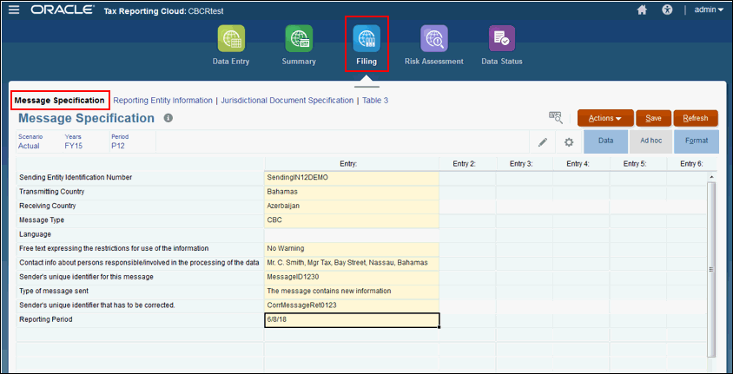The height and width of the screenshot is (374, 733).
Task: Select the Format tab
Action: [696, 141]
